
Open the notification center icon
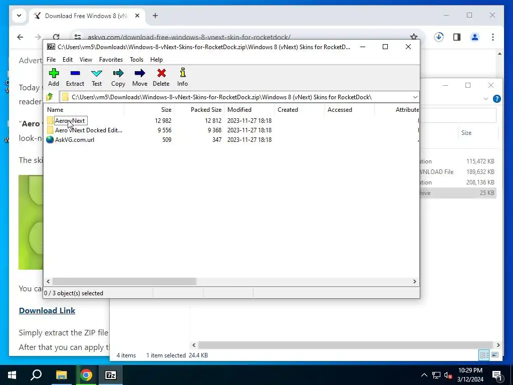[x=497, y=375]
